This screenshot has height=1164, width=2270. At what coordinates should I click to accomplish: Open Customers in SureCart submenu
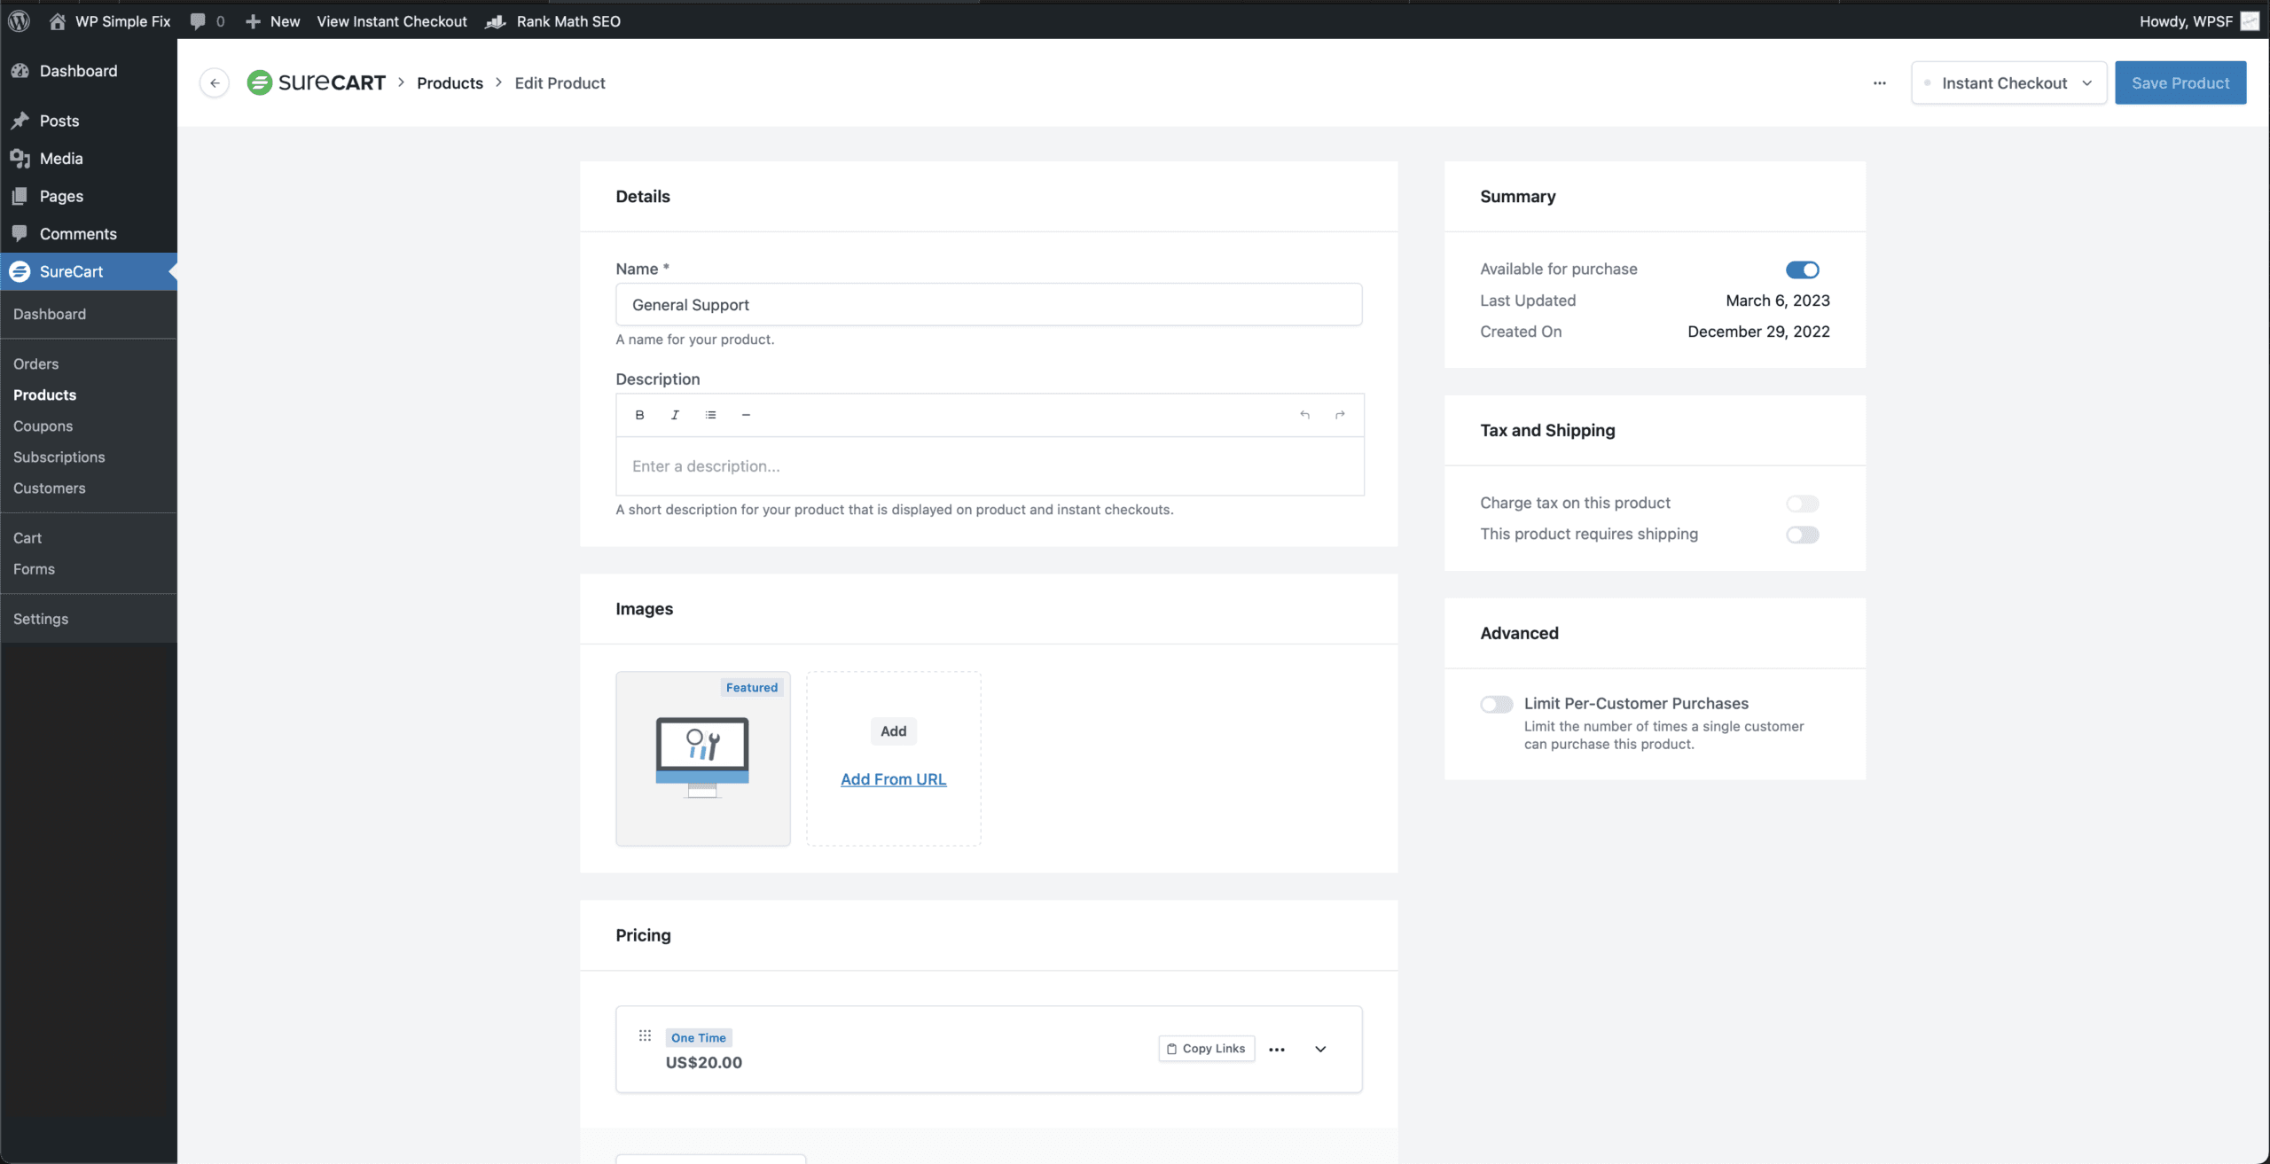point(50,488)
